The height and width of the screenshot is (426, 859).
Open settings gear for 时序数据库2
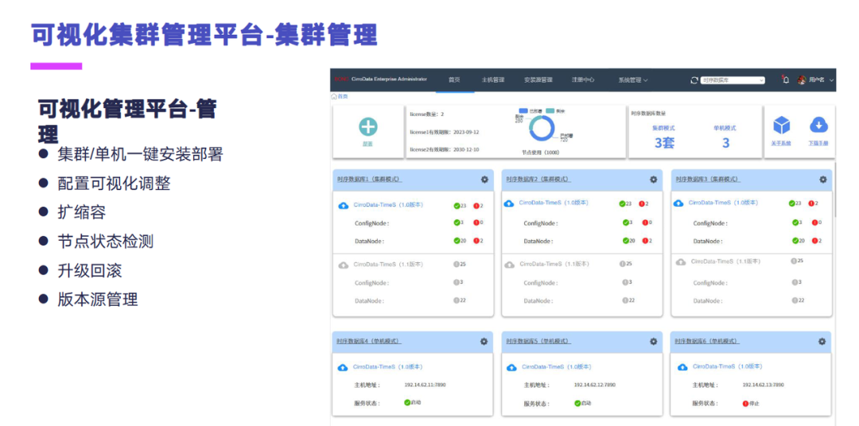coord(653,180)
